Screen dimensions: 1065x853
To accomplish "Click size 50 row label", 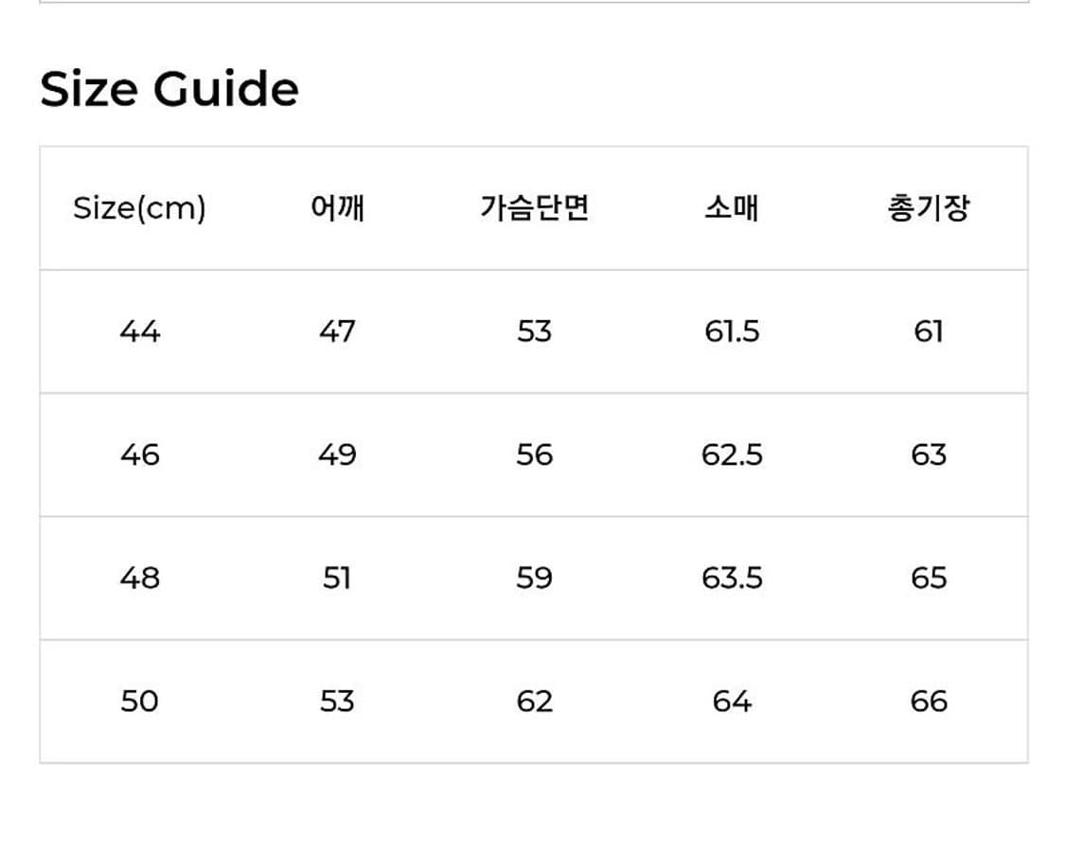I will [x=140, y=702].
